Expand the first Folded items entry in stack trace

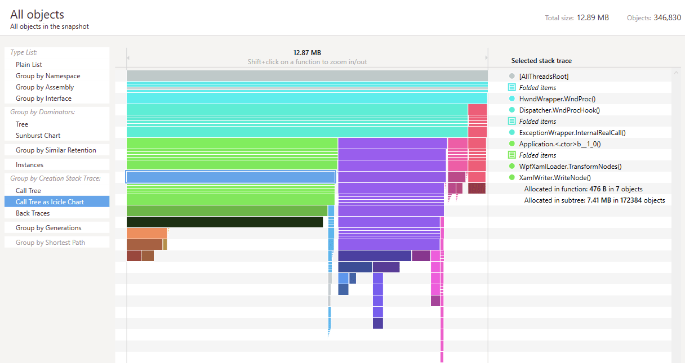537,88
